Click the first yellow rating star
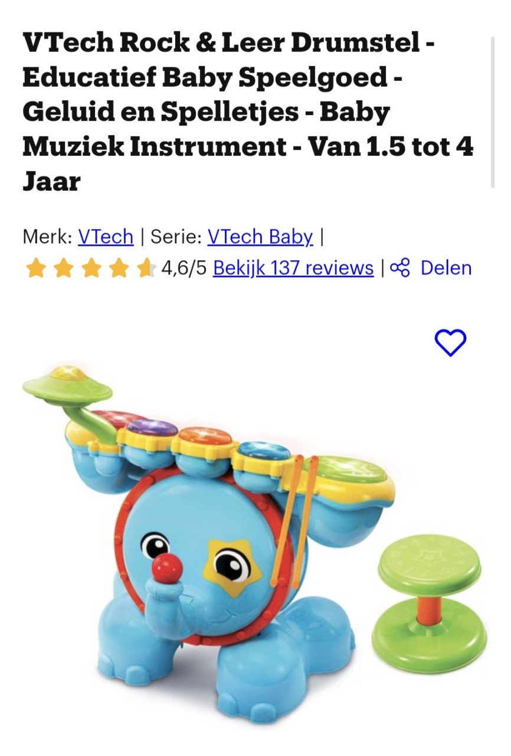Screen dimensions: 511x756 [x=36, y=268]
